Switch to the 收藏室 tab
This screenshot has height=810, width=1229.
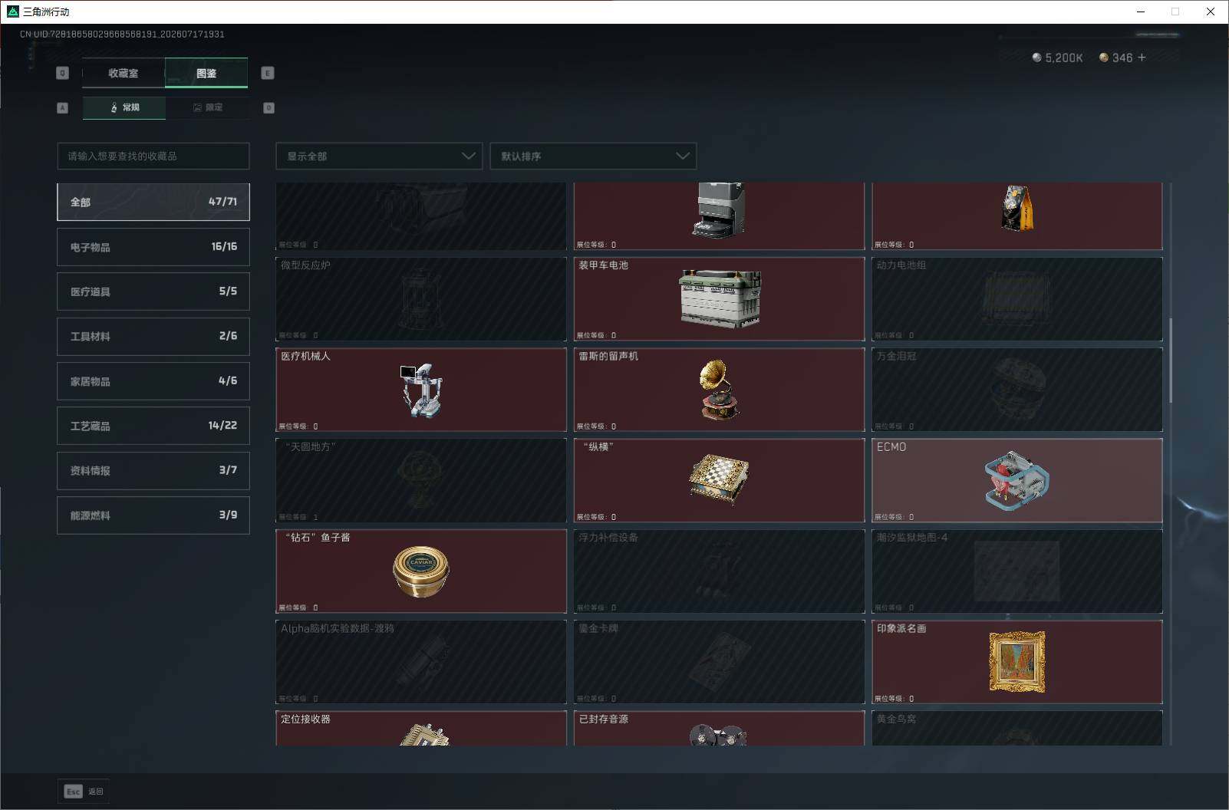pos(124,73)
